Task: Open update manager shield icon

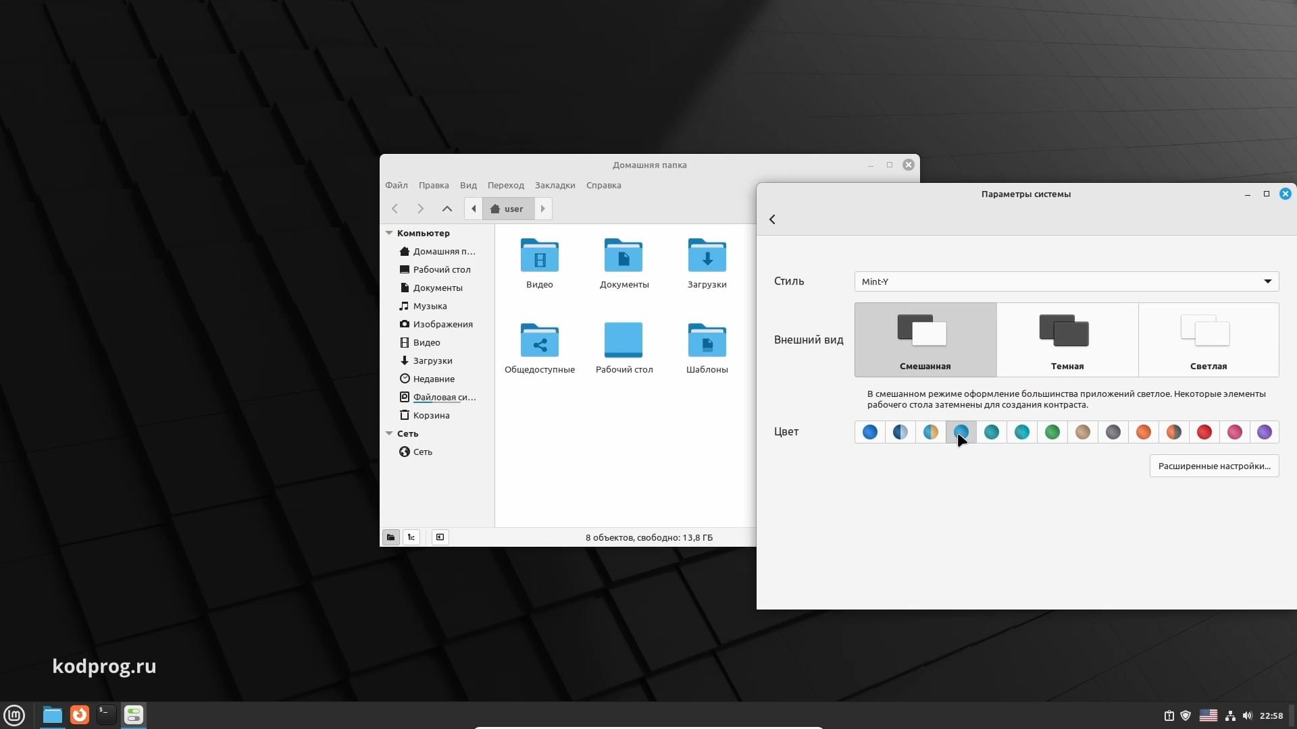Action: tap(1186, 715)
